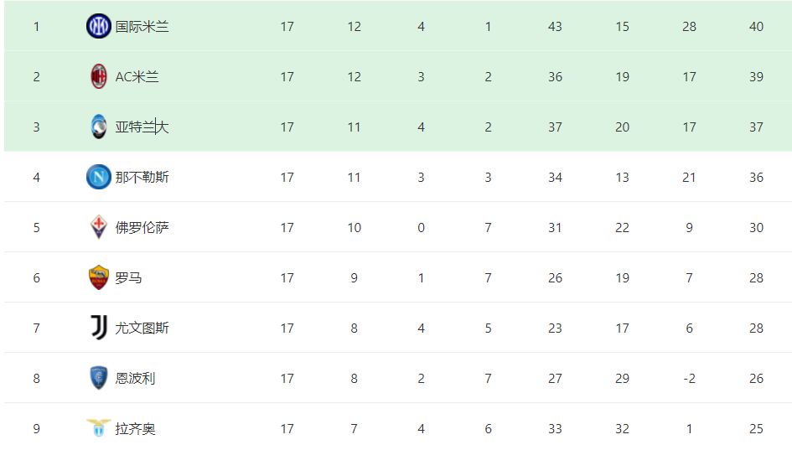Click the Lazio eagle logo

click(99, 427)
